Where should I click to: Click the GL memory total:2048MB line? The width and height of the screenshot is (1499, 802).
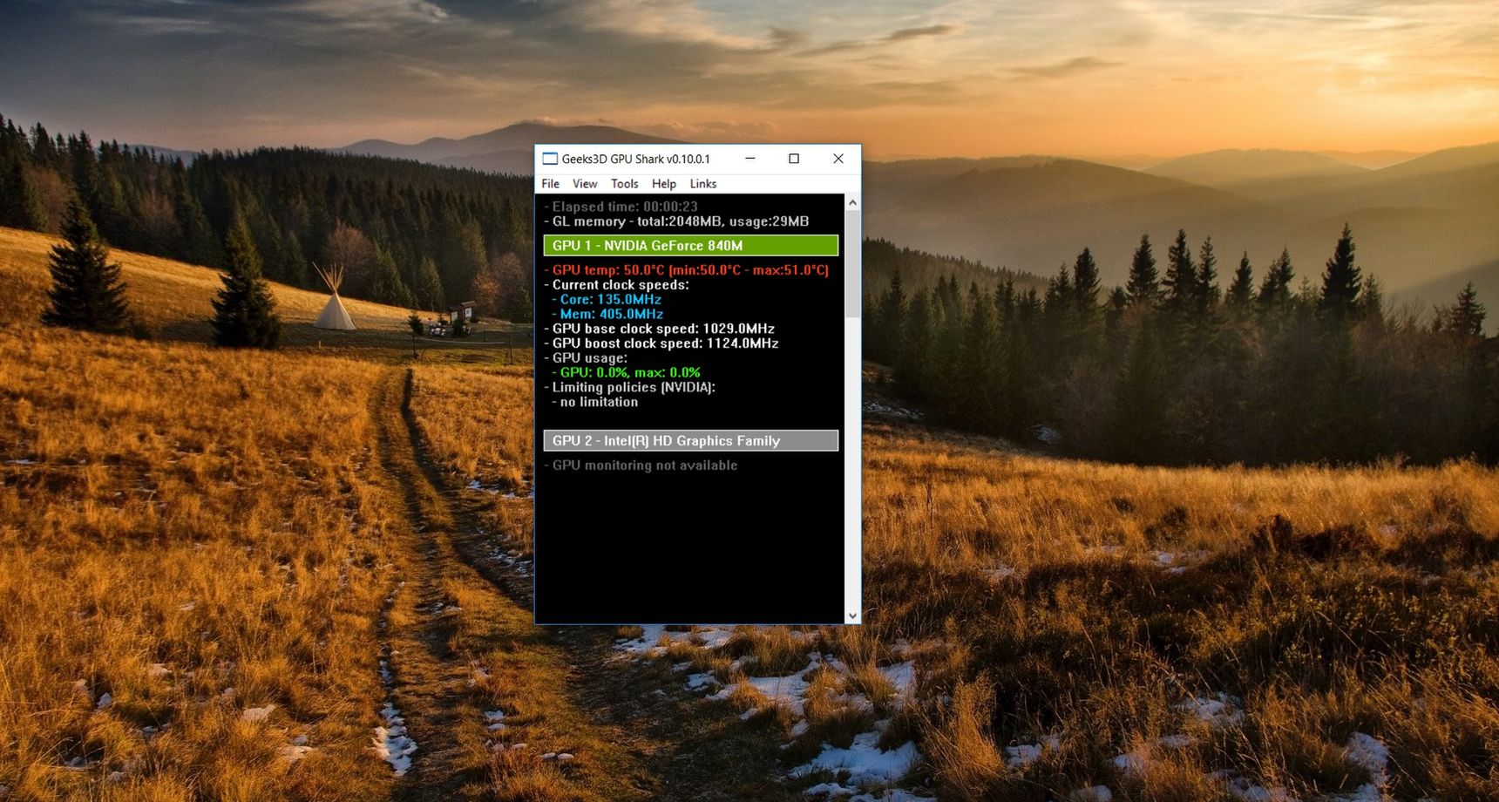[676, 221]
